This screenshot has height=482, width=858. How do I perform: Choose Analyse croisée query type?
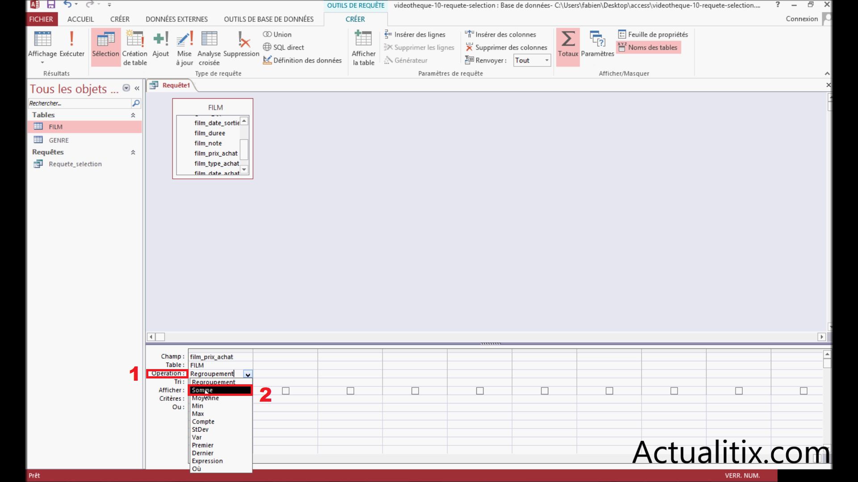pyautogui.click(x=209, y=48)
